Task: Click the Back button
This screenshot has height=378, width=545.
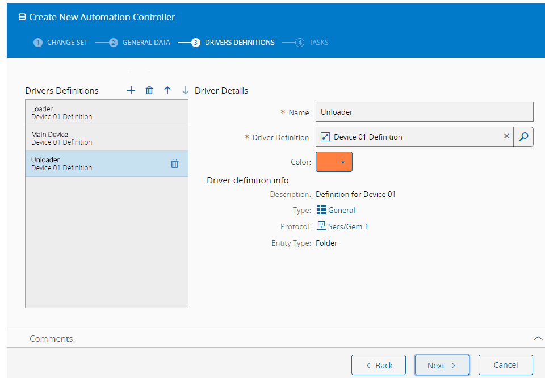Action: pyautogui.click(x=379, y=365)
